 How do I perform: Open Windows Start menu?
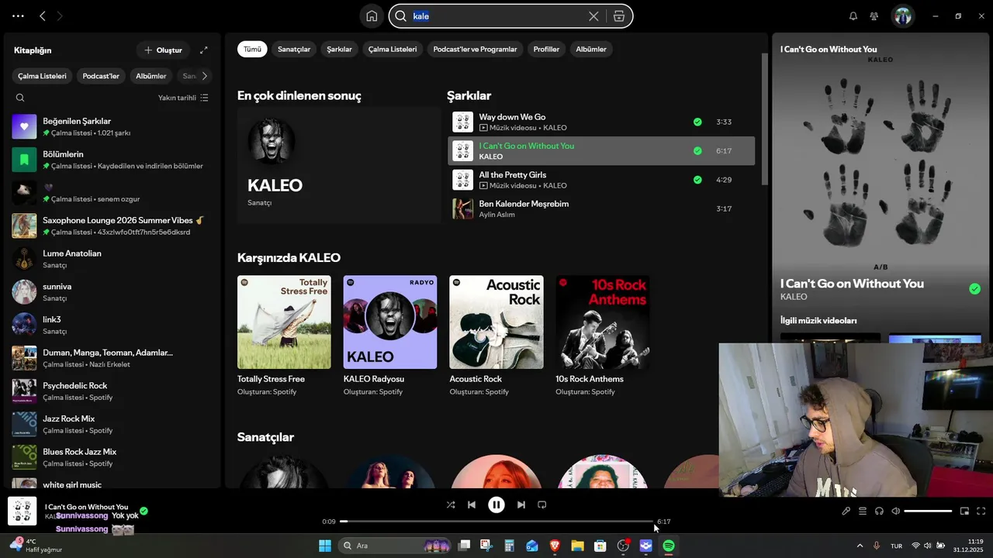325,546
